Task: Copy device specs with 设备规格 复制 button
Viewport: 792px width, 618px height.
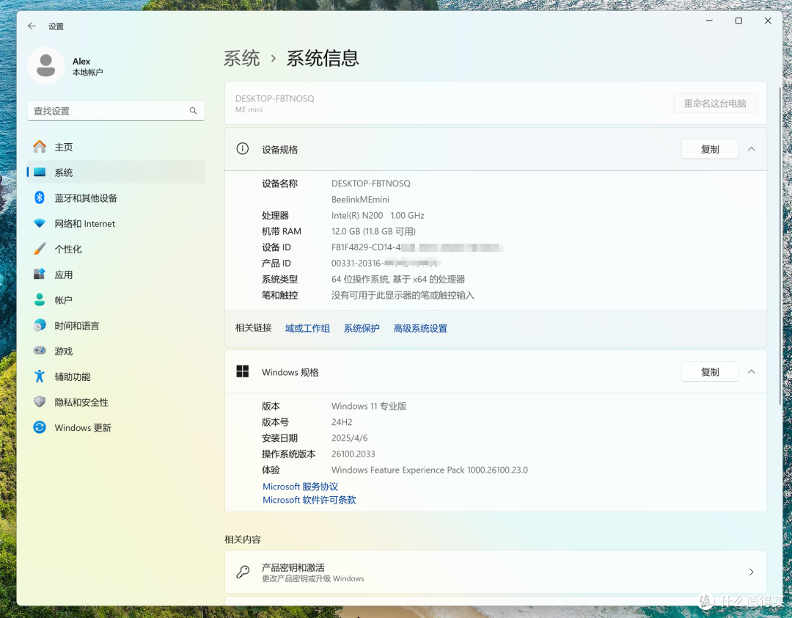Action: (710, 149)
